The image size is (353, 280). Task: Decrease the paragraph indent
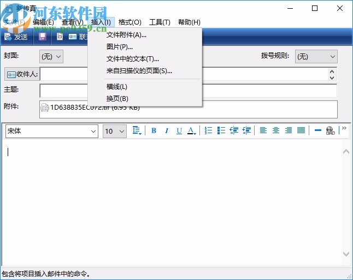point(234,130)
